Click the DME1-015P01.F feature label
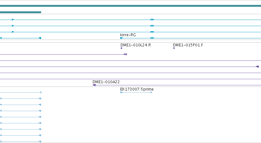This screenshot has height=143, width=261. click(x=188, y=45)
